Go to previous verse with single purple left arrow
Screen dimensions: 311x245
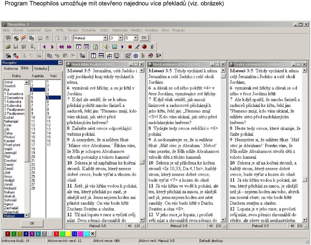tap(44, 47)
